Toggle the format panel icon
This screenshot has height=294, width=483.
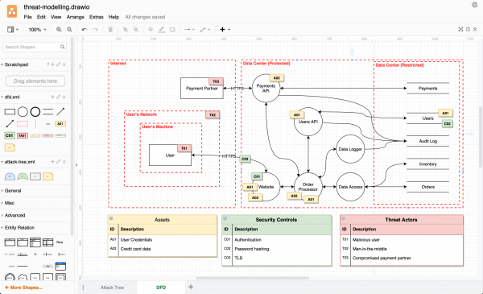pyautogui.click(x=468, y=29)
